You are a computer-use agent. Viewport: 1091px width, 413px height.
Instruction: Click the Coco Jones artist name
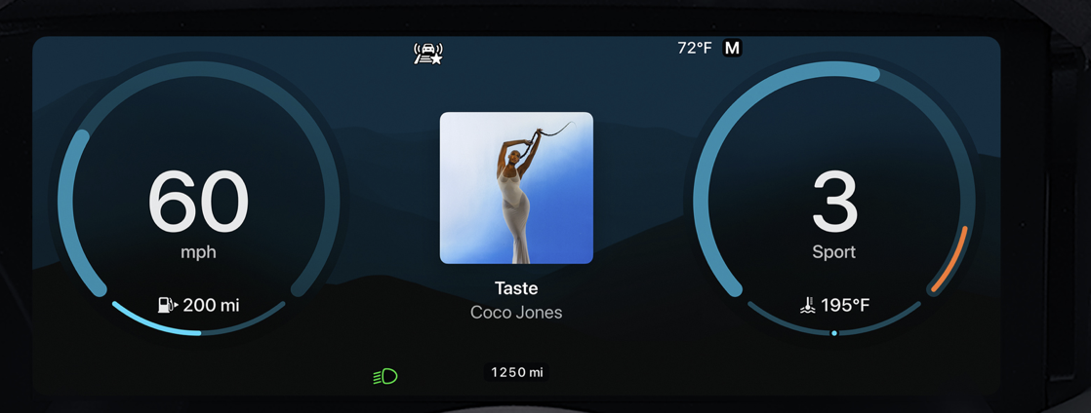click(516, 313)
